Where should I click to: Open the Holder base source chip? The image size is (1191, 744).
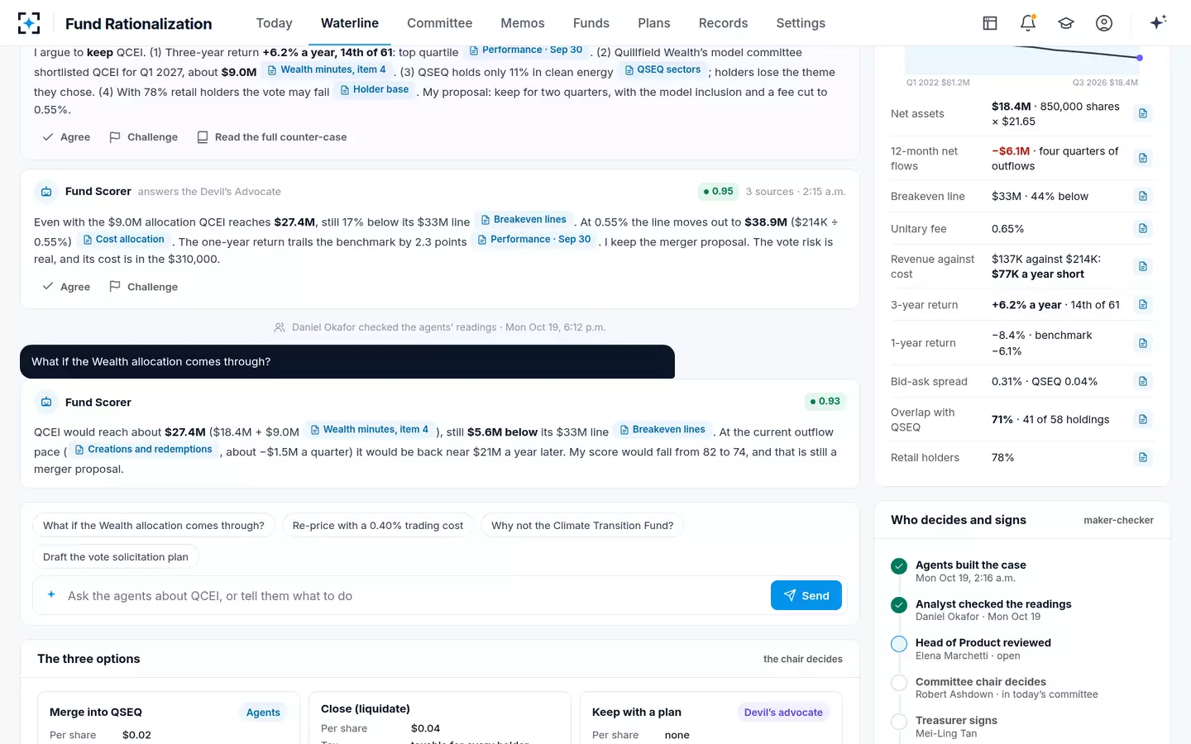pos(375,90)
